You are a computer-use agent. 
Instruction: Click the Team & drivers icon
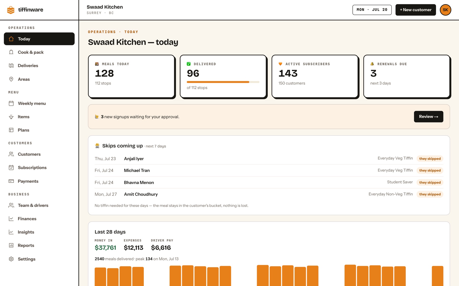(x=11, y=205)
